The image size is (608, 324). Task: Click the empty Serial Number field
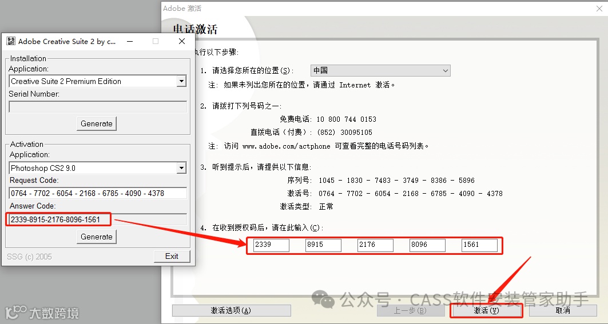coord(98,107)
